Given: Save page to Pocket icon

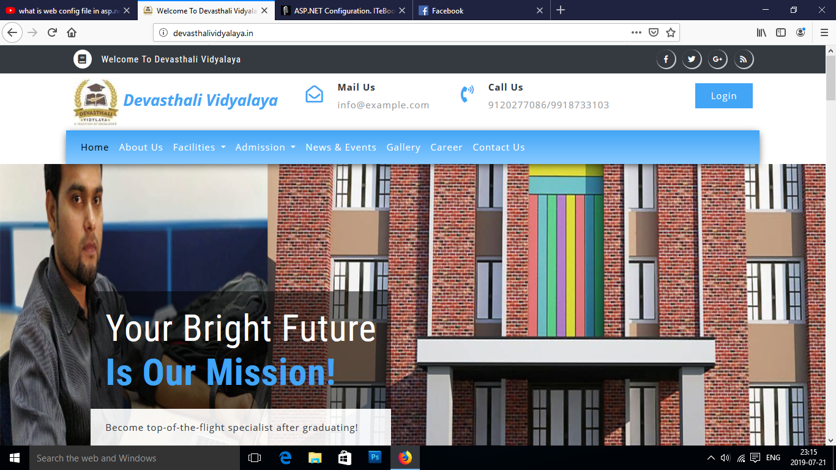Looking at the screenshot, I should [x=654, y=33].
